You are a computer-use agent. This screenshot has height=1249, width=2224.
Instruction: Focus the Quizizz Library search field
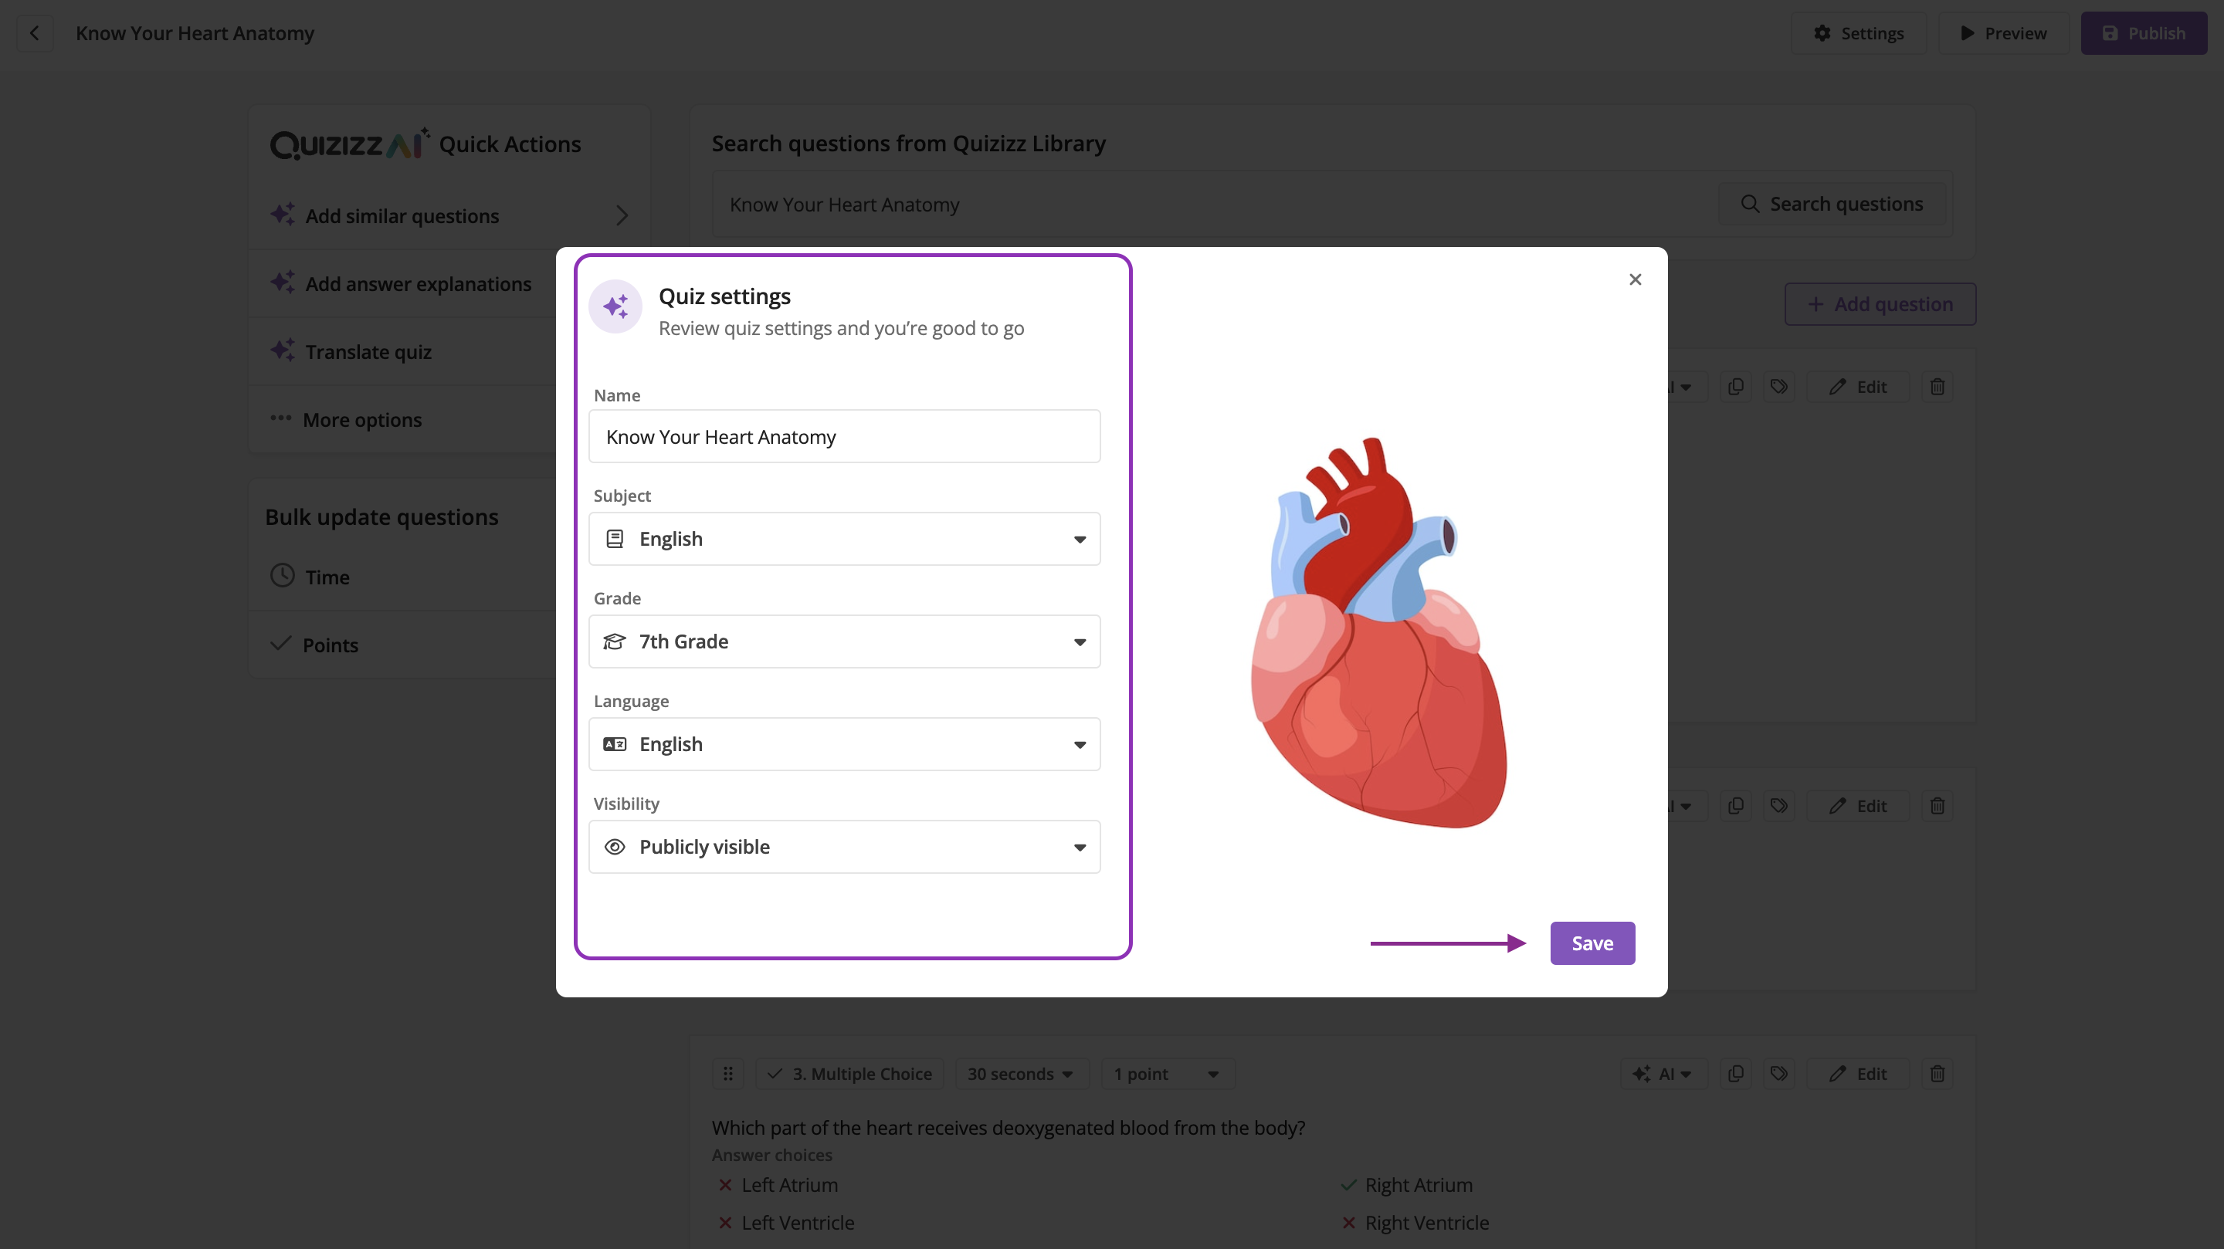[1212, 205]
